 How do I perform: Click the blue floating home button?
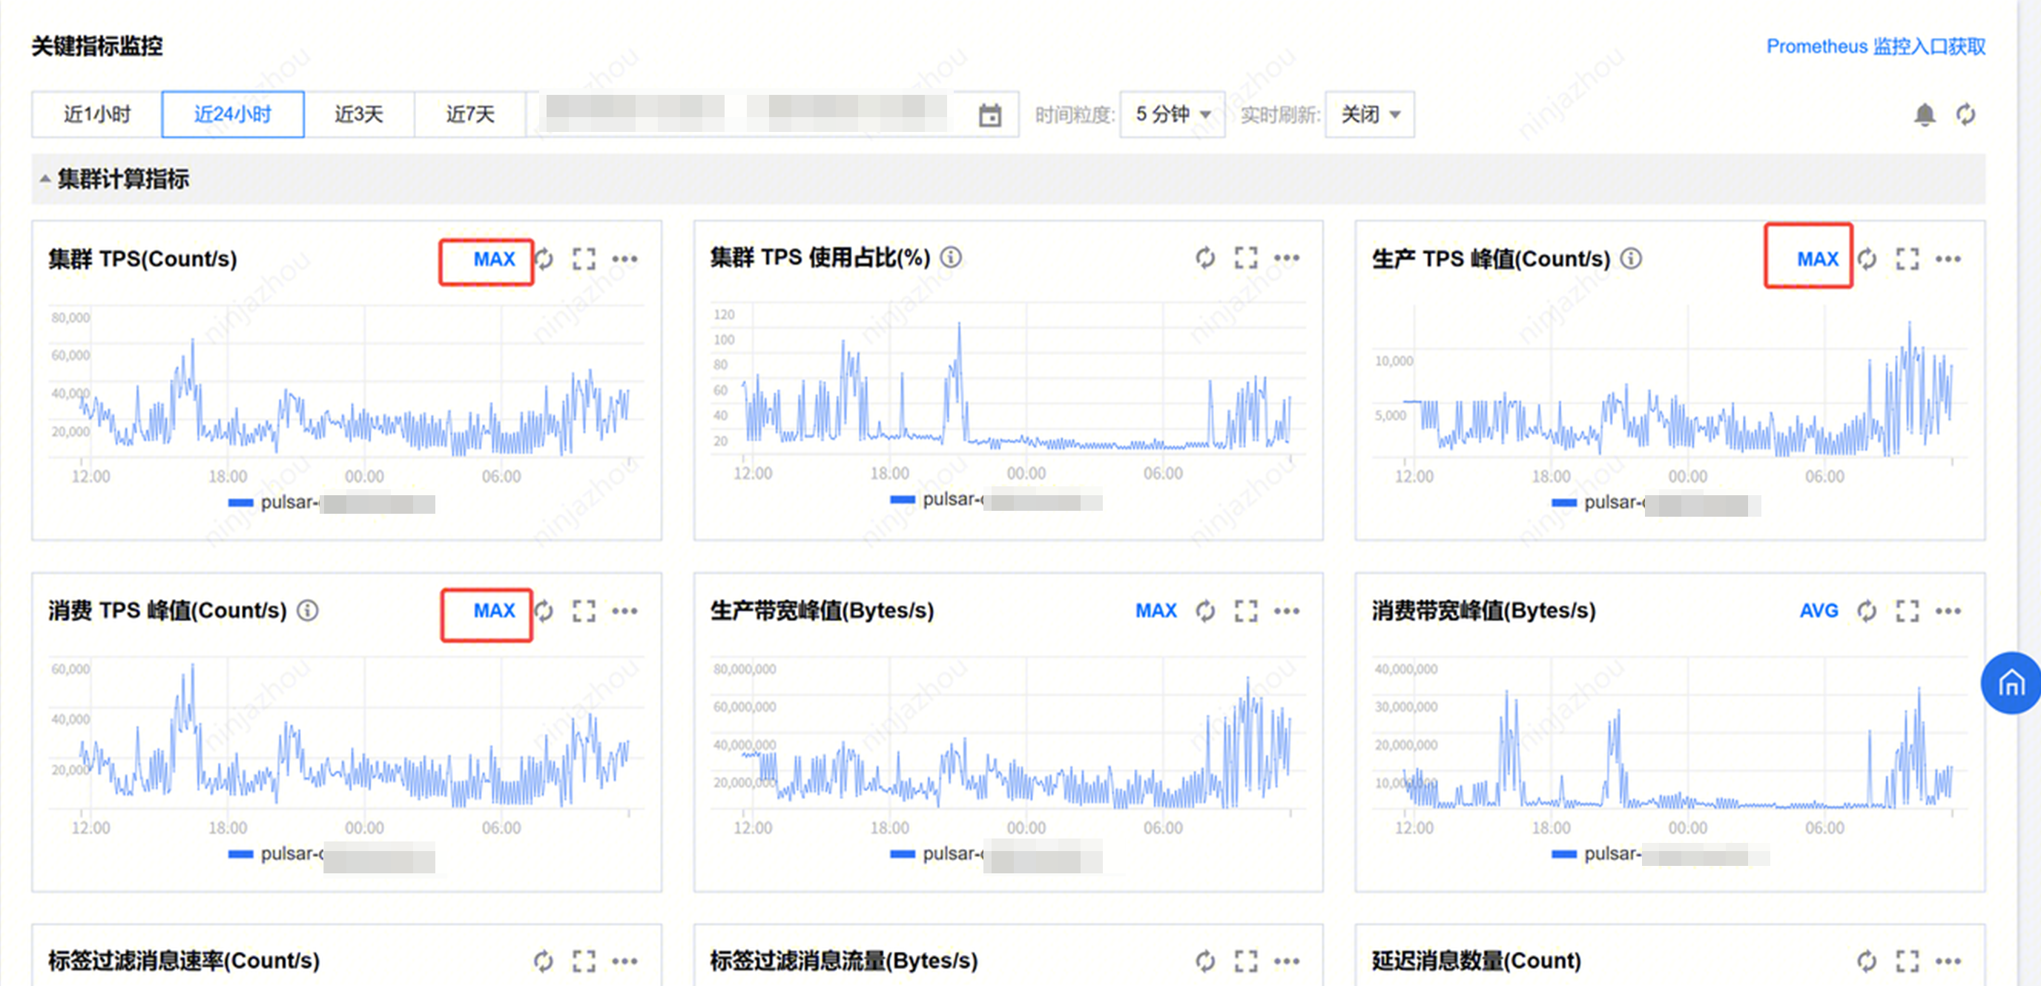(2011, 682)
